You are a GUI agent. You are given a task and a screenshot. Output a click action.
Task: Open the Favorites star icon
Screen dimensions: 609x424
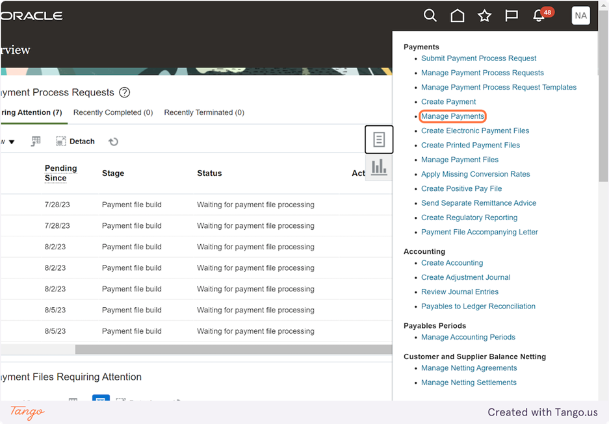[x=484, y=16]
